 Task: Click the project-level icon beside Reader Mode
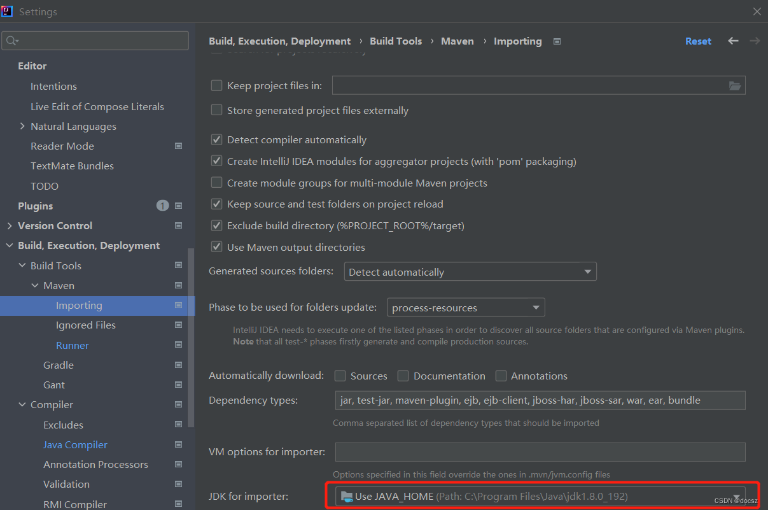click(178, 146)
